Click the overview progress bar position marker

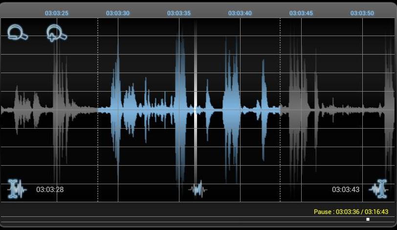(x=368, y=219)
